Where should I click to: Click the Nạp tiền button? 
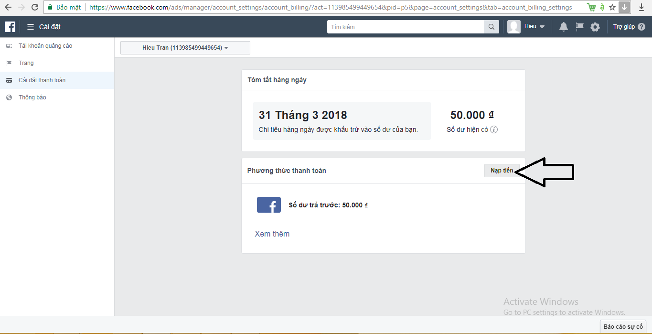(502, 171)
